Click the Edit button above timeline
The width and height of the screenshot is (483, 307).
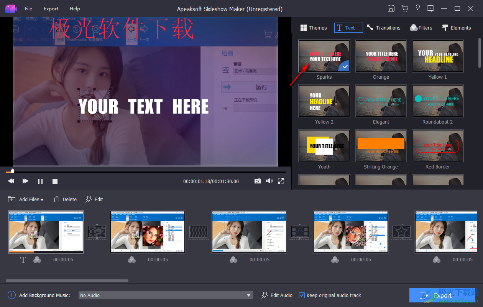click(x=94, y=199)
